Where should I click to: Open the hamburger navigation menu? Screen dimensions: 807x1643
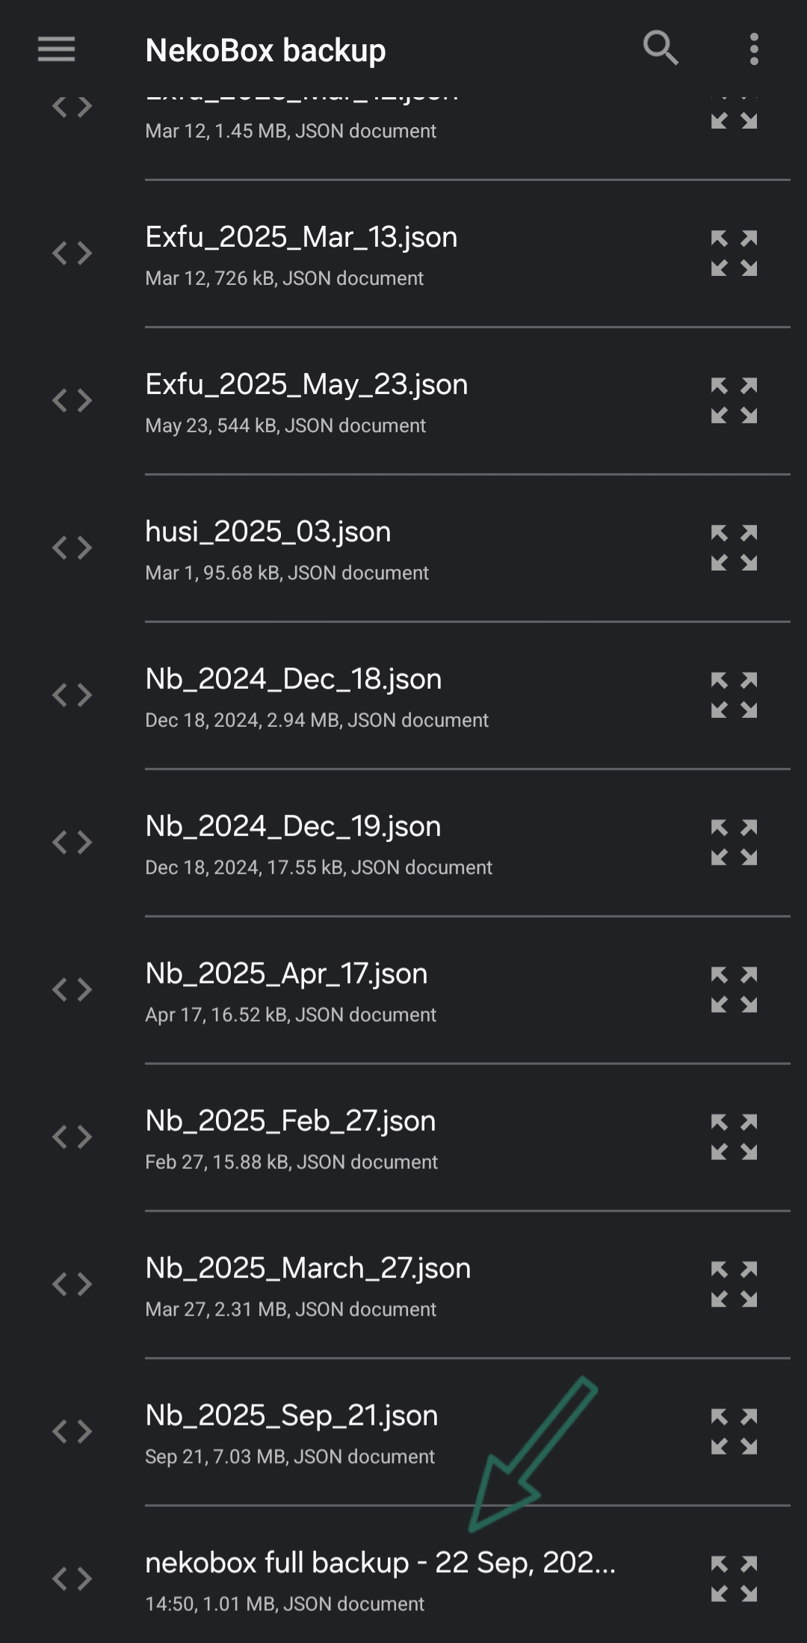57,50
